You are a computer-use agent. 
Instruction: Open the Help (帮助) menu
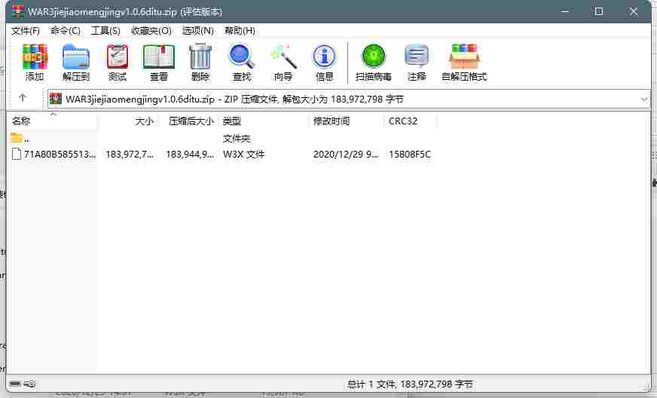point(240,31)
